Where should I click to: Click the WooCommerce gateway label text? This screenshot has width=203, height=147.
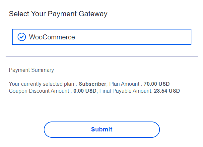point(52,37)
